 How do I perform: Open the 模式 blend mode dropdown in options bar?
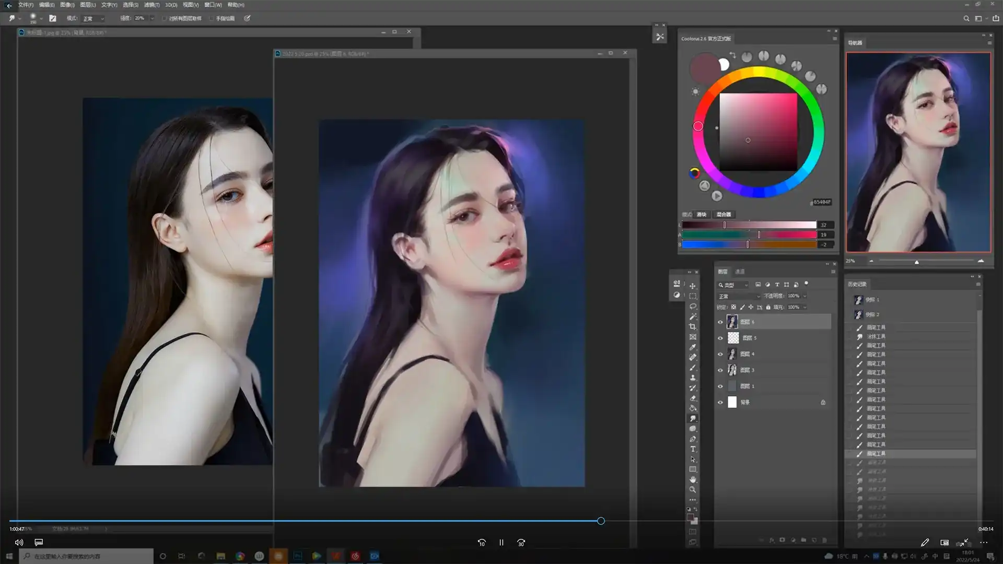pos(93,18)
